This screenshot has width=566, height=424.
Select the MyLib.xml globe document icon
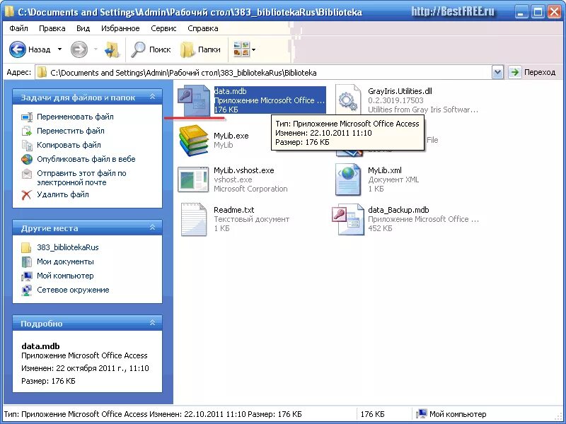pyautogui.click(x=348, y=179)
